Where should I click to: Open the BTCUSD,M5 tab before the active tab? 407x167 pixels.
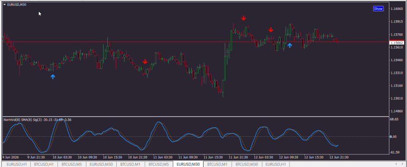159,164
